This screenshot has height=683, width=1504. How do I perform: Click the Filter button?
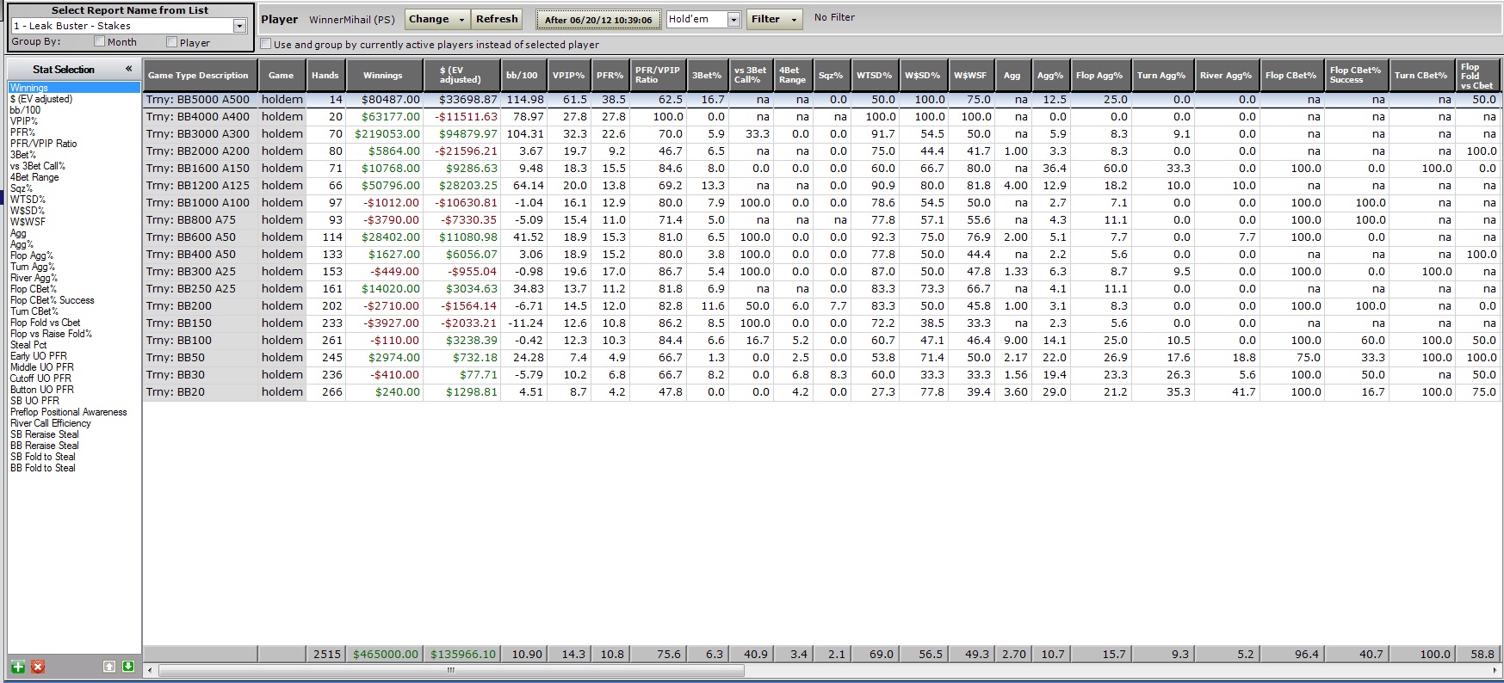pos(765,19)
